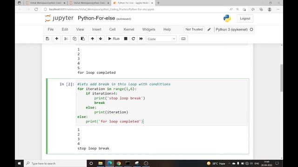
Task: Rename notebook title Python-For-else
Action: (x=96, y=18)
